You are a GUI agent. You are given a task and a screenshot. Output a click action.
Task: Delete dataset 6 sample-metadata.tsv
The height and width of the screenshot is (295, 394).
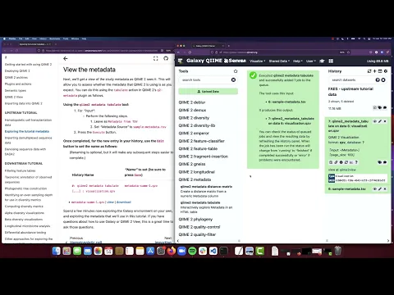click(385, 188)
